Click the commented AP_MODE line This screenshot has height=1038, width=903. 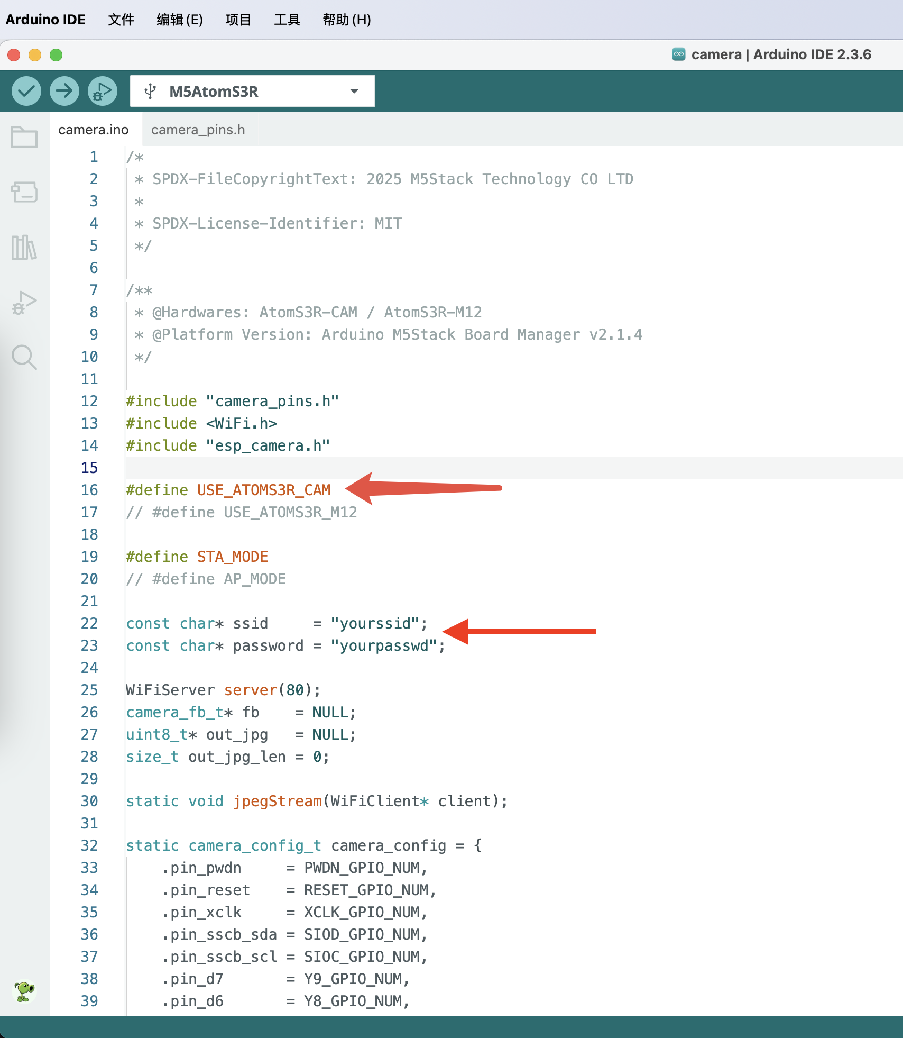pos(206,579)
